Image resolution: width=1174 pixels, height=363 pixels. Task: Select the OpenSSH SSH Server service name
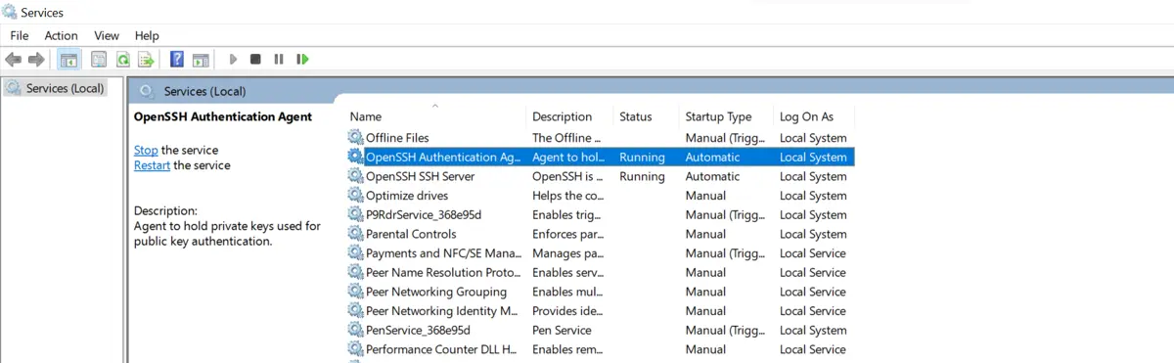[420, 176]
